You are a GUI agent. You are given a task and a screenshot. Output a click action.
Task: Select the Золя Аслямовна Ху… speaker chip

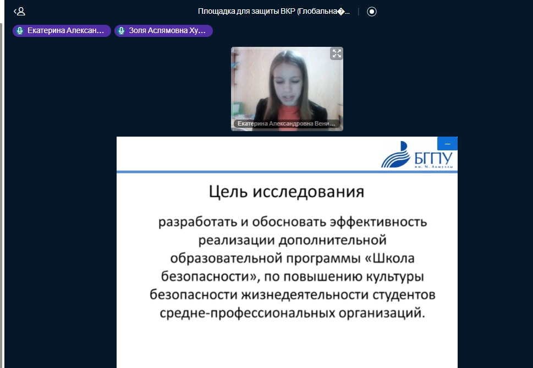[167, 31]
